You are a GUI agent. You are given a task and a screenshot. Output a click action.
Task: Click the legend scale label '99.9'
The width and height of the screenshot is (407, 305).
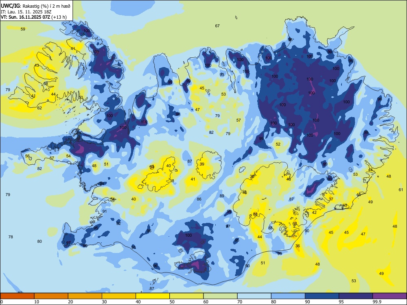tap(377, 302)
